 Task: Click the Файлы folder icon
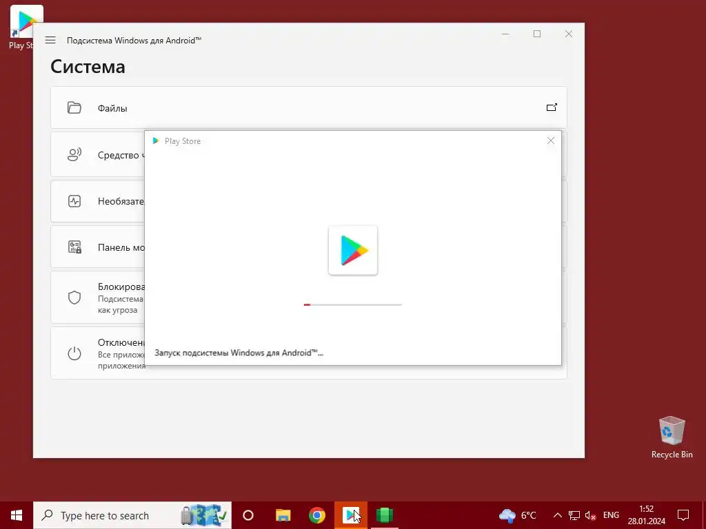(x=74, y=107)
